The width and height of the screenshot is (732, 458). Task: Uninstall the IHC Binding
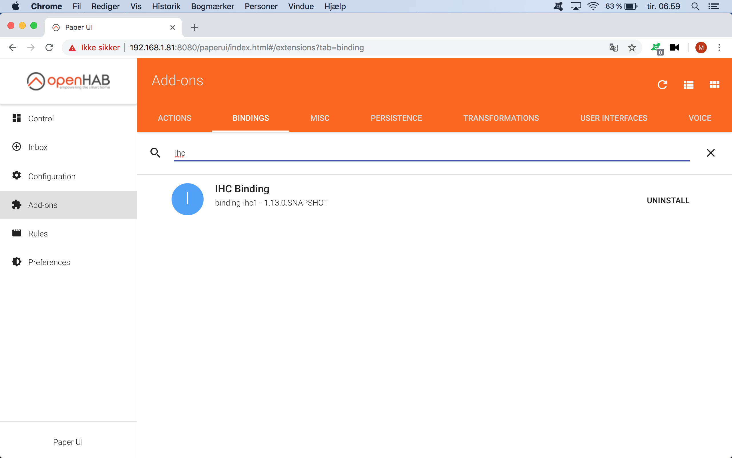click(x=668, y=201)
